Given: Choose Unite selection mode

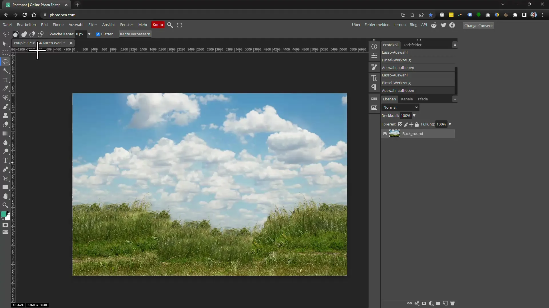Looking at the screenshot, I should (x=24, y=34).
